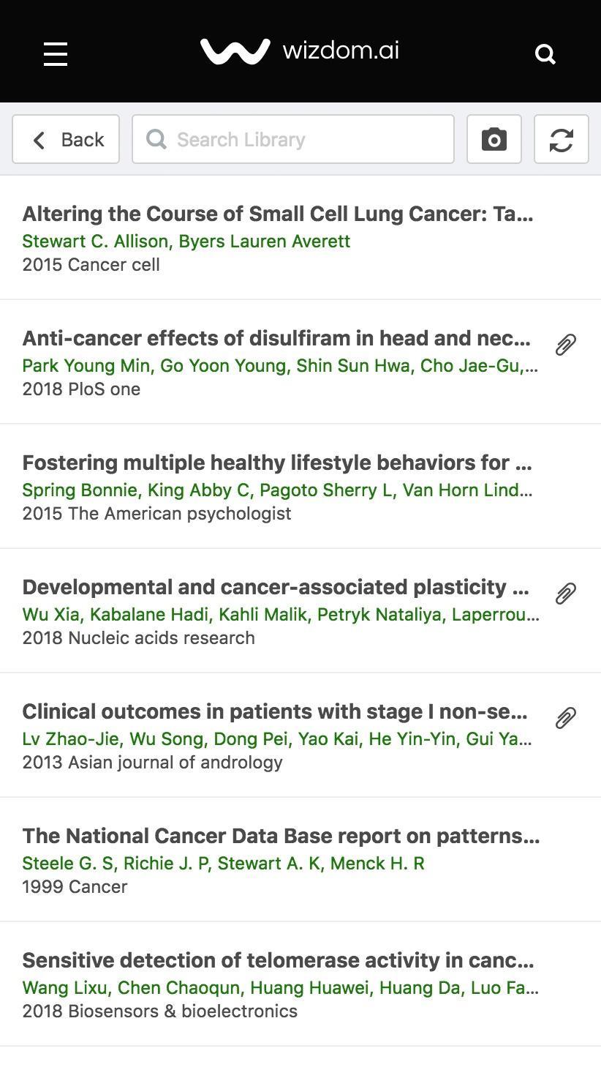Open Developmental and cancer-associated plasticity paper

[x=276, y=587]
